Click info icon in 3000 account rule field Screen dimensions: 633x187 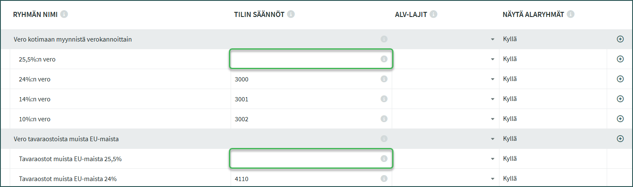(384, 79)
